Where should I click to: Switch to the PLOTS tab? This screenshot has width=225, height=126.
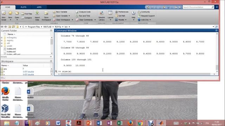coord(24,7)
